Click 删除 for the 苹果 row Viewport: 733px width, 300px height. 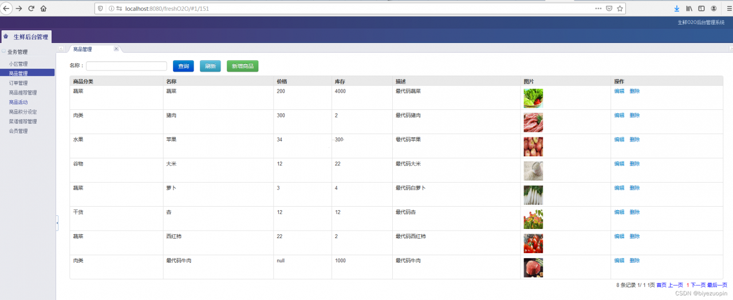[635, 140]
